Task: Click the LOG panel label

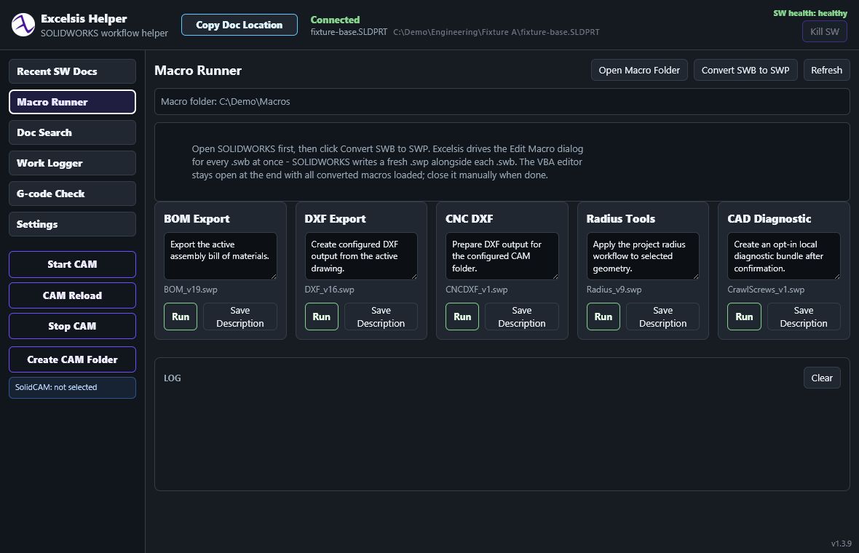Action: (173, 378)
